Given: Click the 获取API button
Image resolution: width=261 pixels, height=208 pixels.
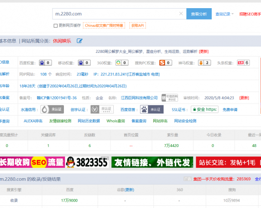Looking at the screenshot, I should (138, 25).
